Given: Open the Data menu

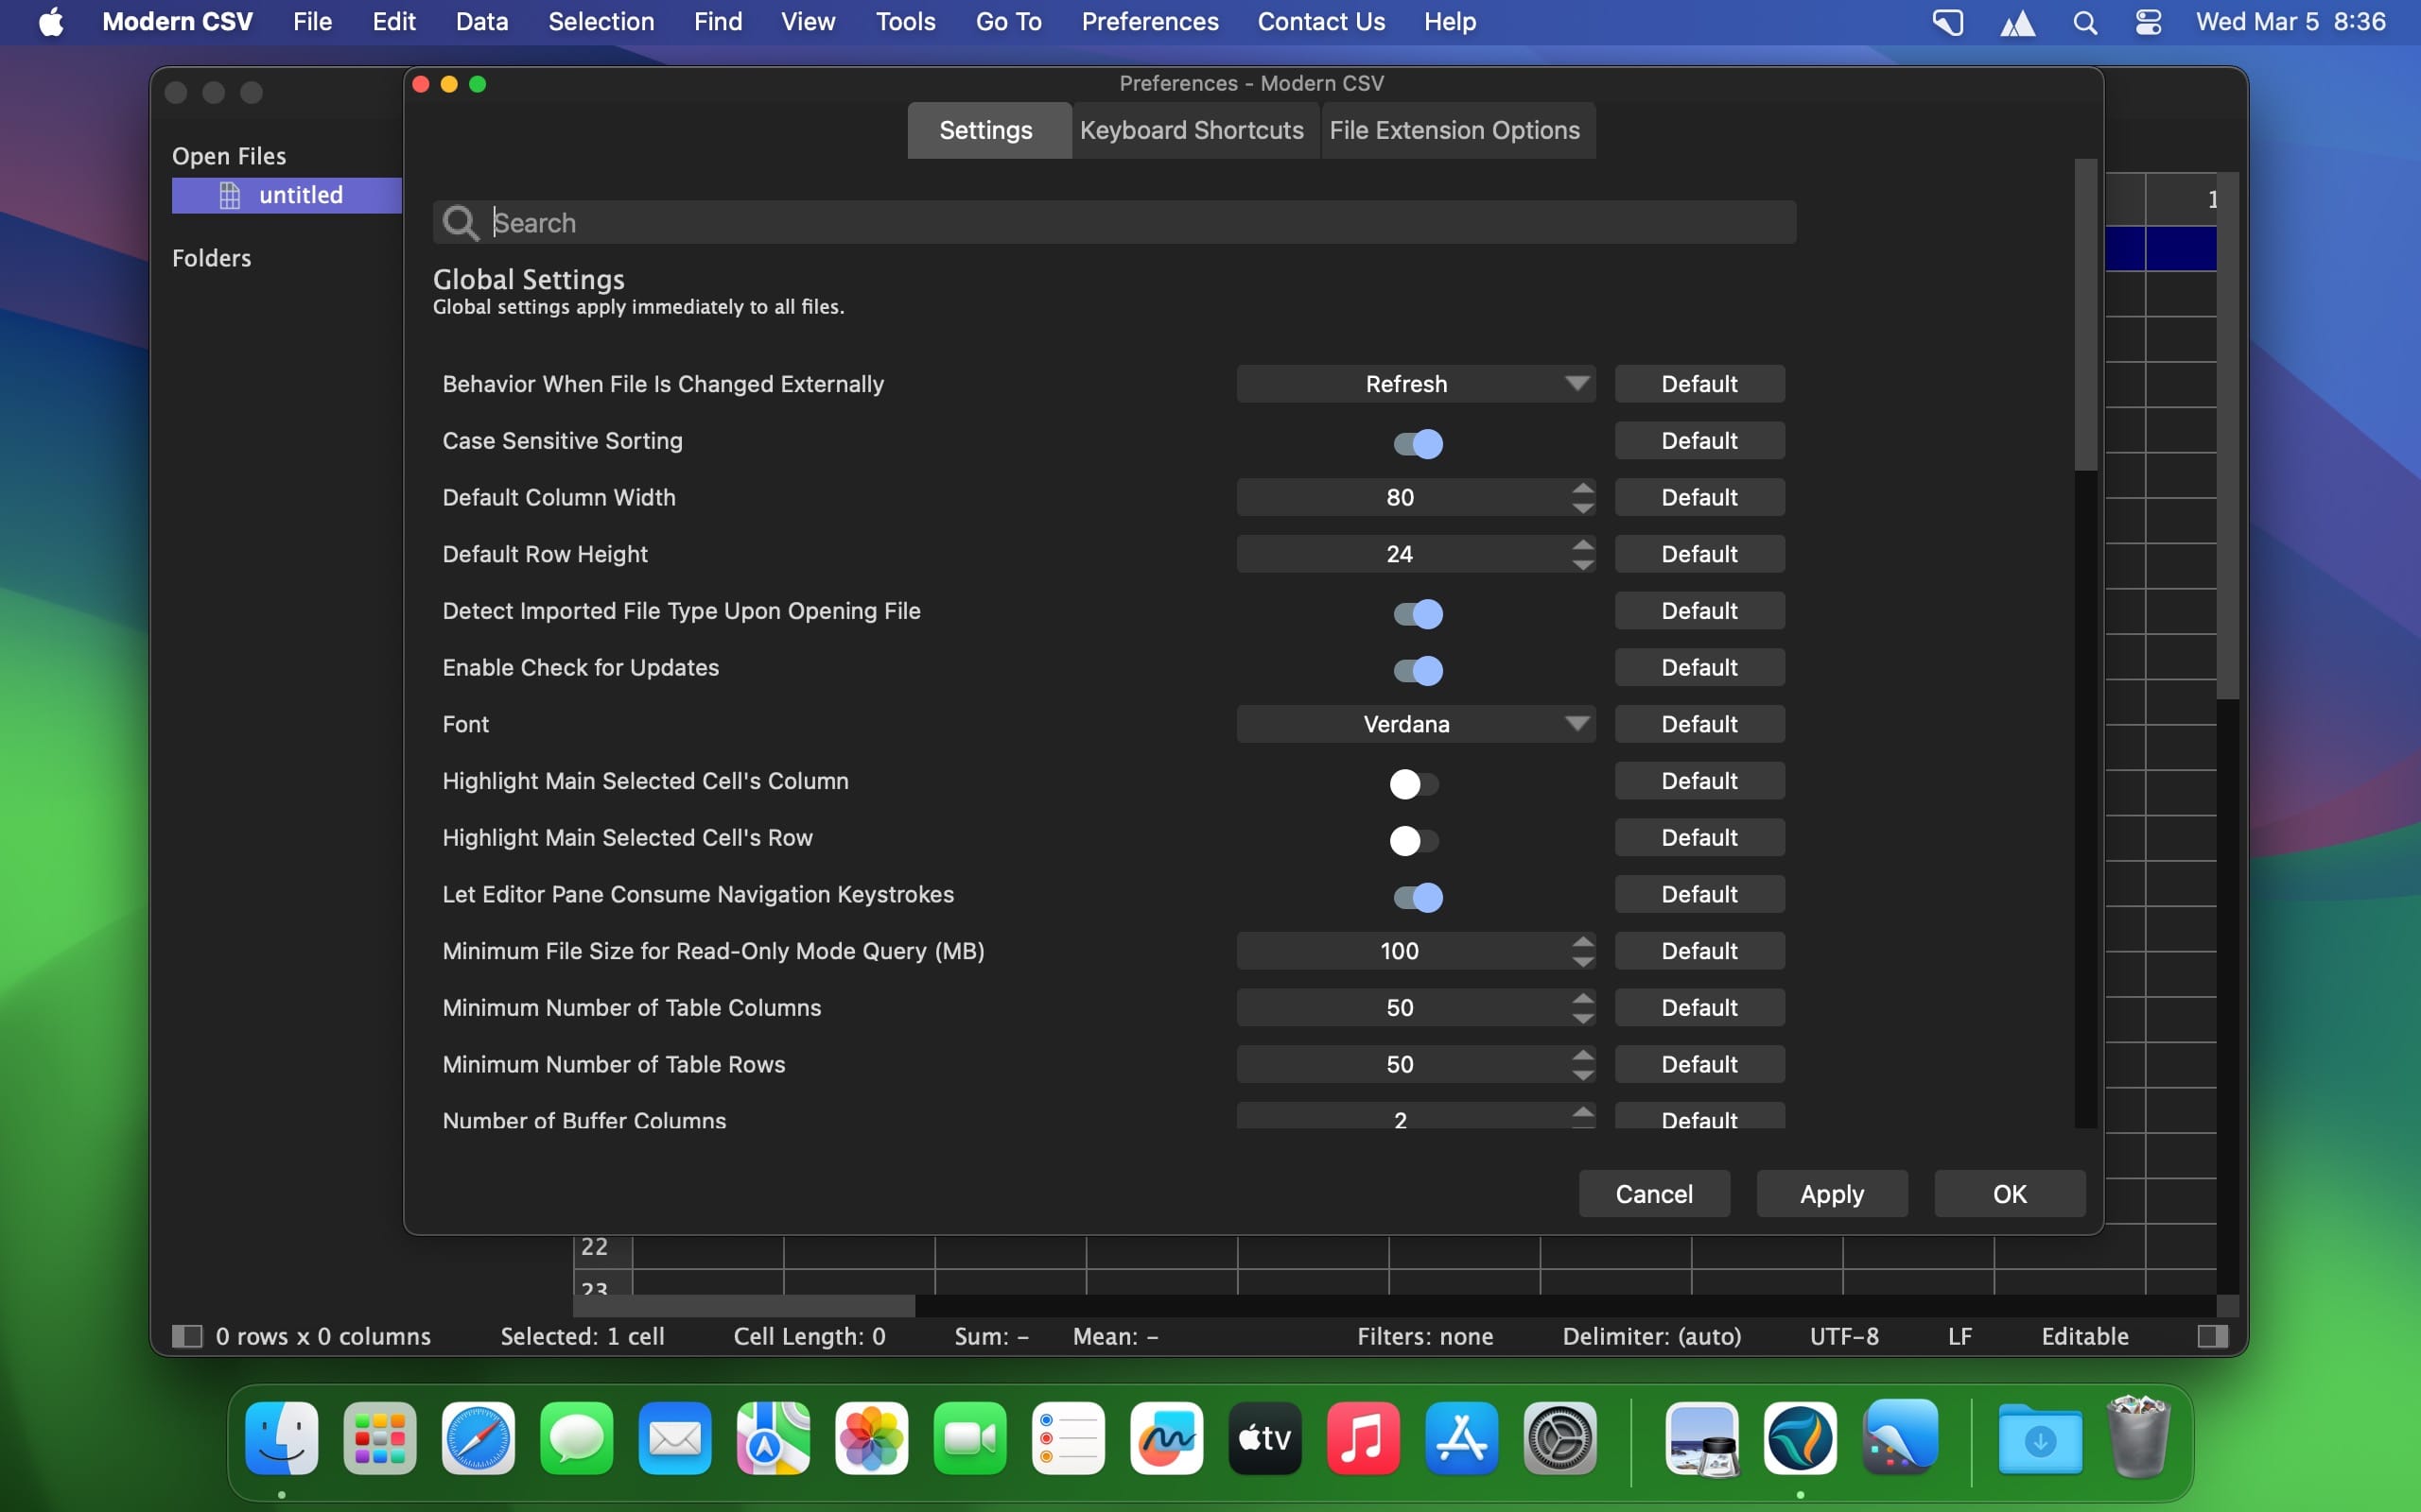Looking at the screenshot, I should [x=482, y=22].
